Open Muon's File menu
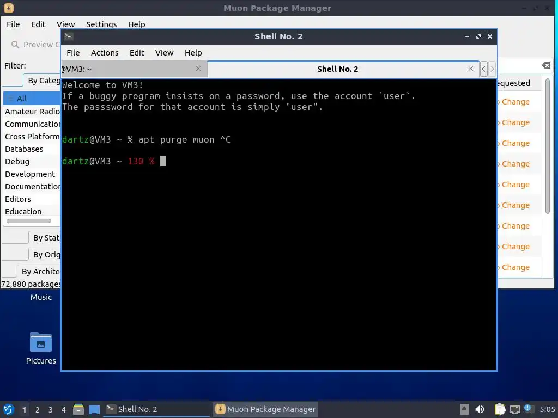 [13, 24]
